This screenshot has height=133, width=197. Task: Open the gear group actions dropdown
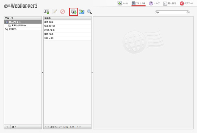coord(14,127)
